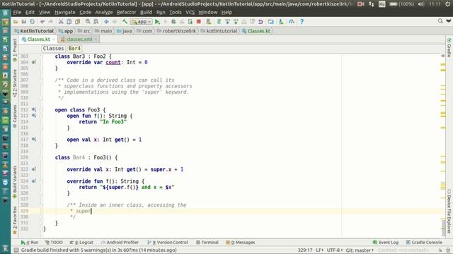The width and height of the screenshot is (453, 254).
Task: Open the app run configuration dropdown
Action: pos(142,22)
